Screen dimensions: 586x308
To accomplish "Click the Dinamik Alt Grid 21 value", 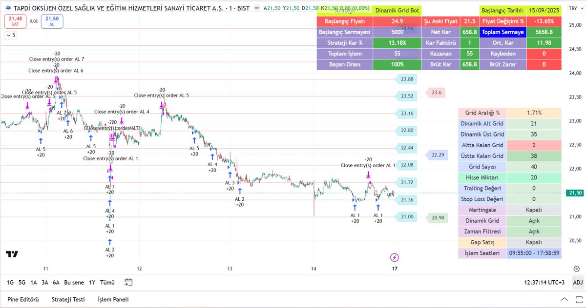I will coord(534,124).
